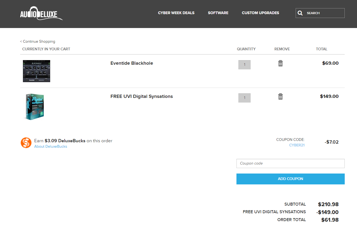Image resolution: width=357 pixels, height=232 pixels.
Task: Click the CYBER21 coupon code
Action: click(297, 145)
